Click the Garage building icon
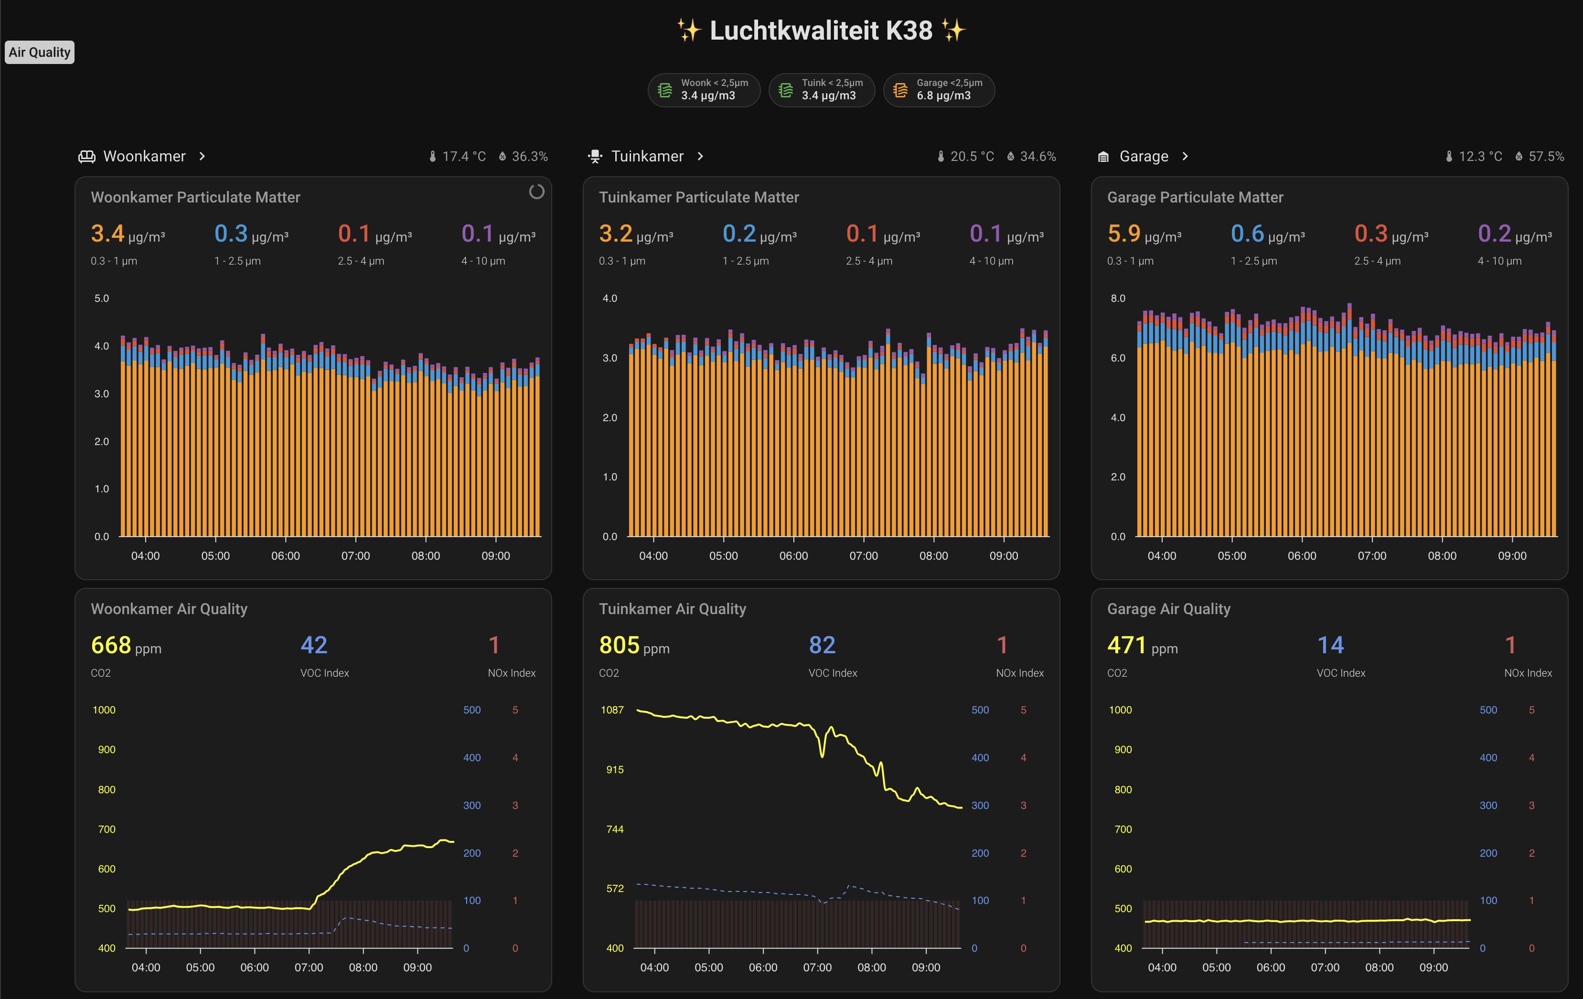The width and height of the screenshot is (1583, 999). [x=1104, y=157]
